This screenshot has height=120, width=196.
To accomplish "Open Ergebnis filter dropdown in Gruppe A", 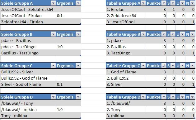I will 78,3.
